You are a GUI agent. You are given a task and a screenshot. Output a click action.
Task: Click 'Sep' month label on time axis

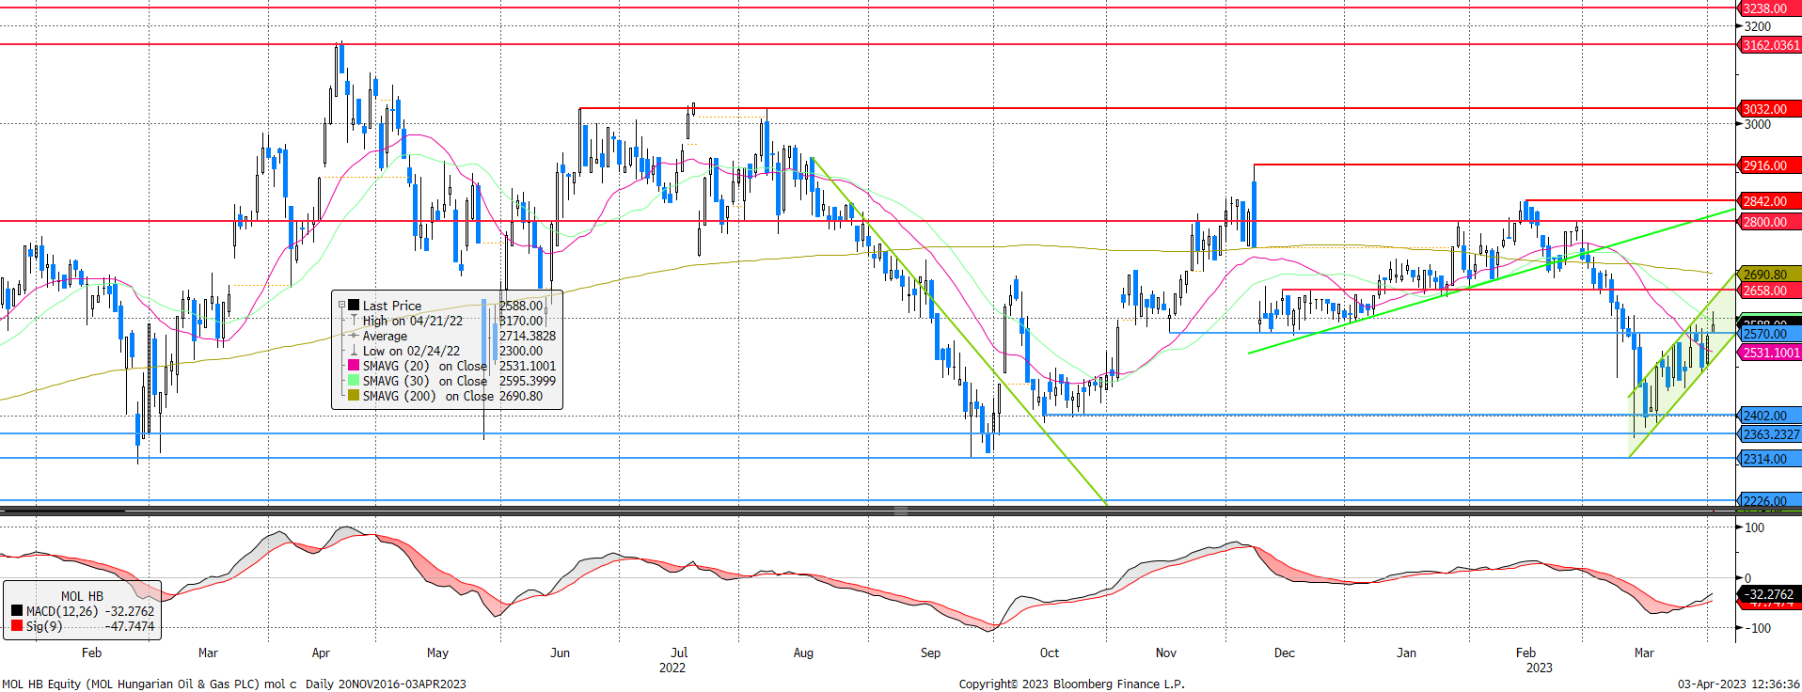click(930, 653)
